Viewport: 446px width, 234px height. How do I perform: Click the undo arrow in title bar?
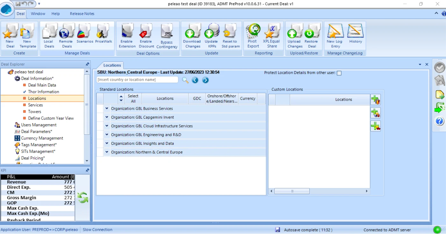tap(24, 4)
